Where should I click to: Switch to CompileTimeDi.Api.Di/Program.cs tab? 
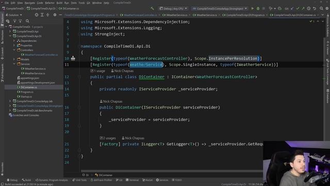[243, 15]
